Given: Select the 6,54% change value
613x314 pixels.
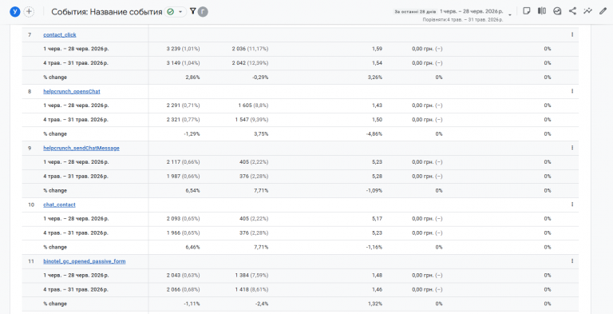Looking at the screenshot, I should click(x=192, y=191).
